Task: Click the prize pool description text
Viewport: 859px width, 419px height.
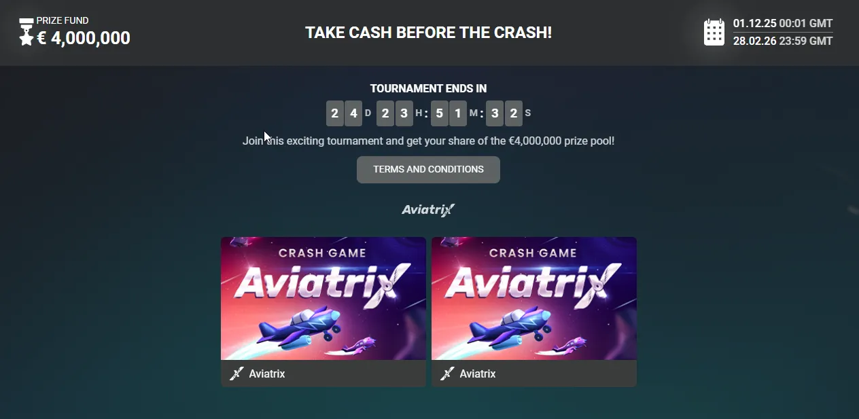Action: point(428,141)
